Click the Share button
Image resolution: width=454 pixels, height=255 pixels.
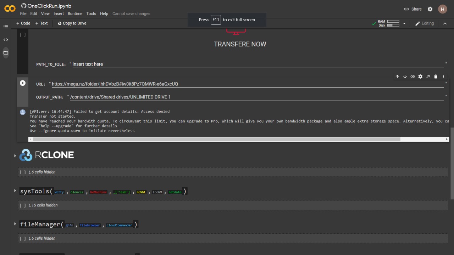point(413,9)
